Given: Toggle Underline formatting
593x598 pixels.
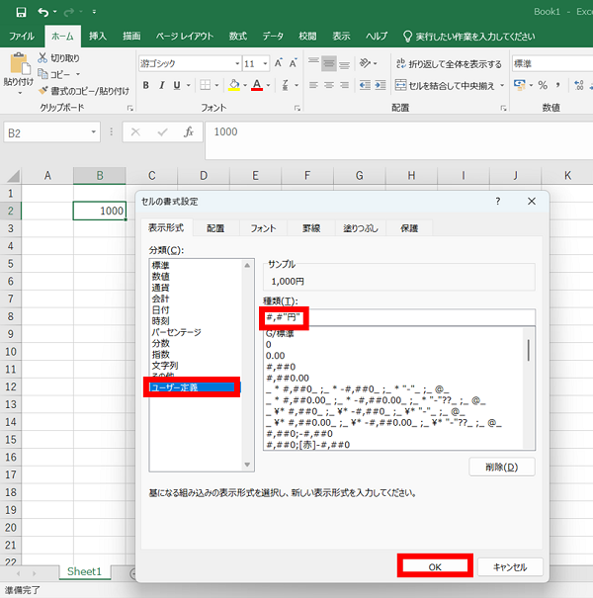Looking at the screenshot, I should coord(177,85).
